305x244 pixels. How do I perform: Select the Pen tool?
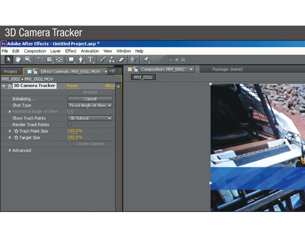tap(81, 59)
